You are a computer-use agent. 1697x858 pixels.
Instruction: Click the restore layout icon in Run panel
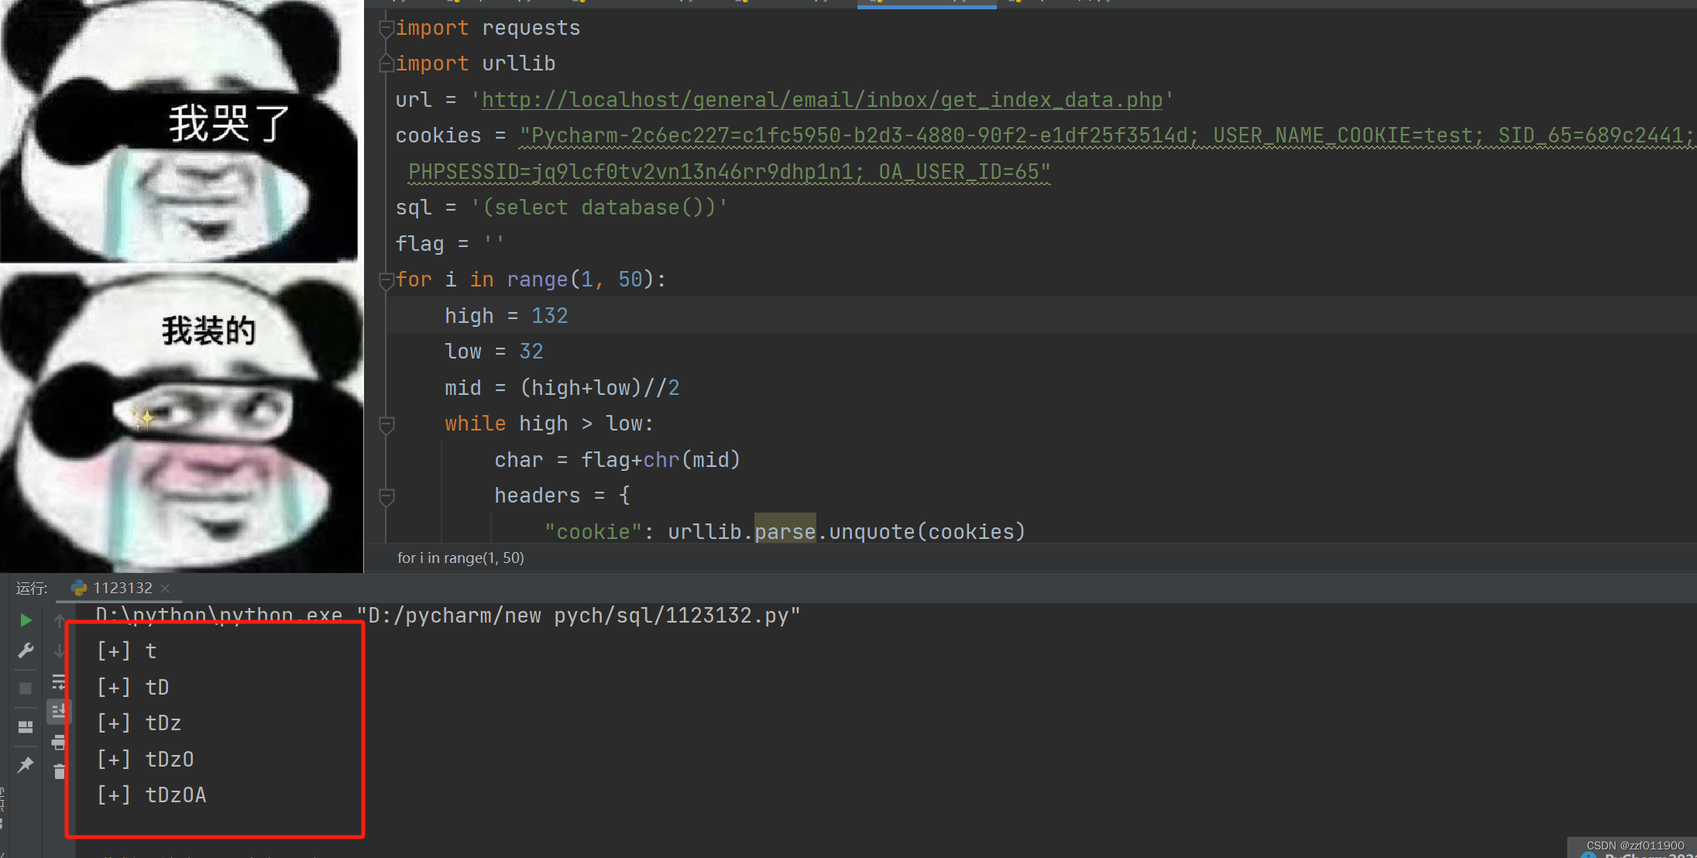(x=26, y=726)
